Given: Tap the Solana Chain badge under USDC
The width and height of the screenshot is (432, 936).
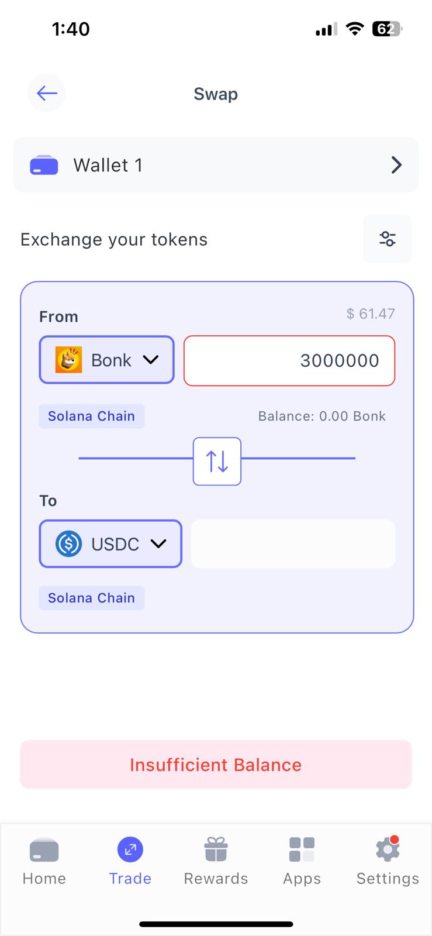Looking at the screenshot, I should 91,598.
